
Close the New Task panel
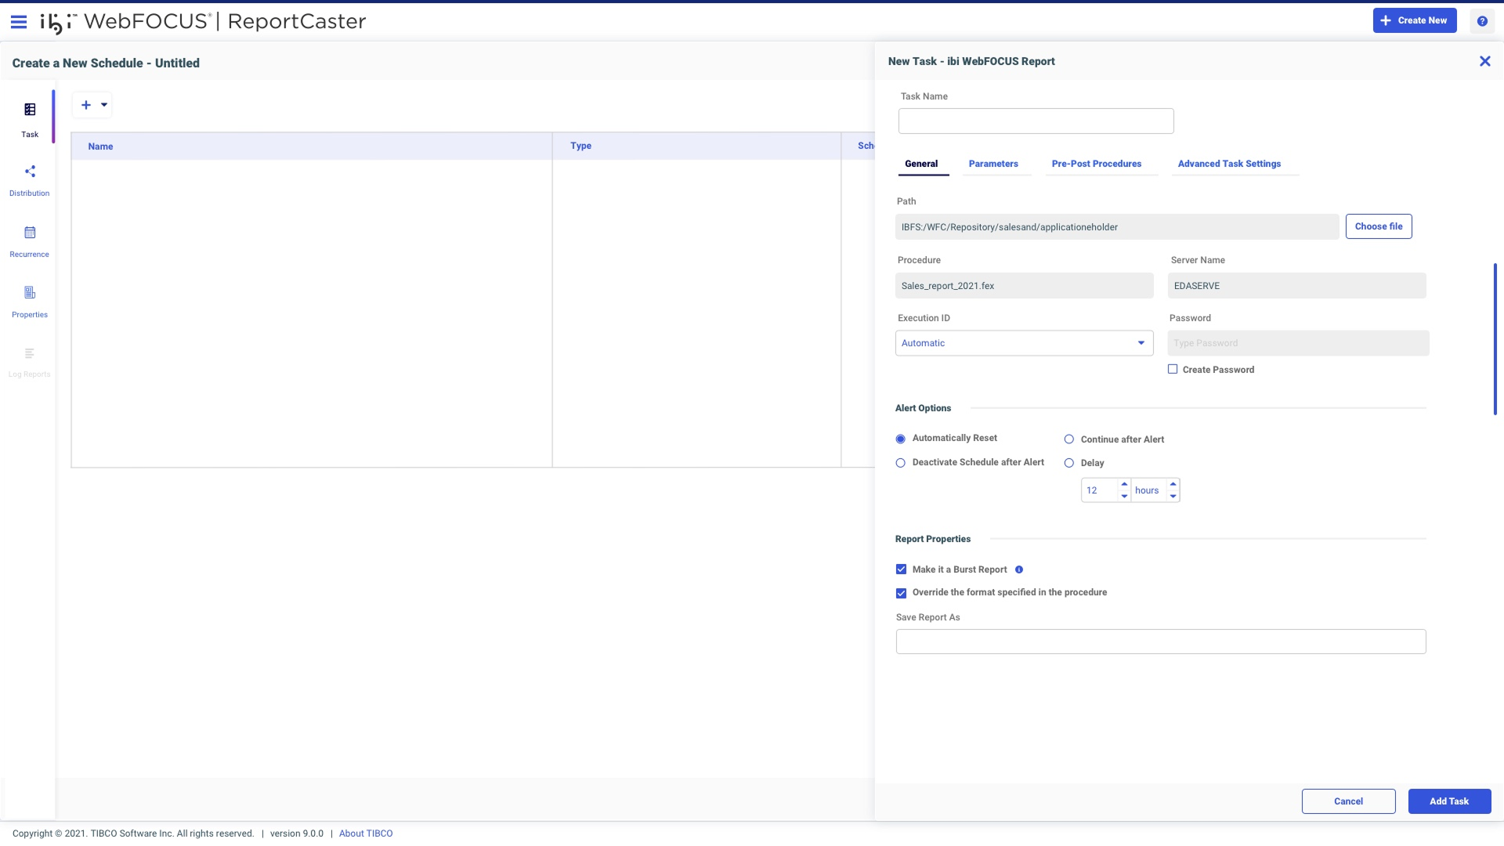tap(1484, 61)
